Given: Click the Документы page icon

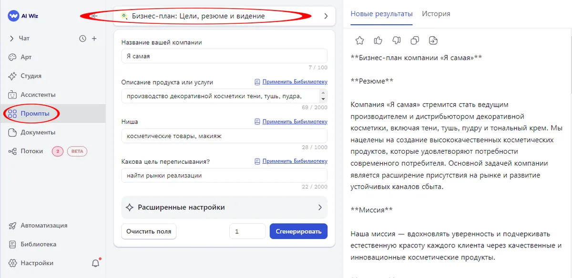Looking at the screenshot, I should [x=13, y=132].
